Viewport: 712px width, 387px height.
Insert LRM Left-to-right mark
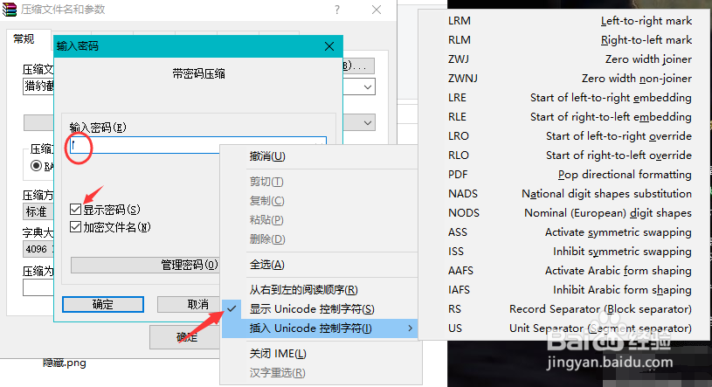[x=565, y=21]
